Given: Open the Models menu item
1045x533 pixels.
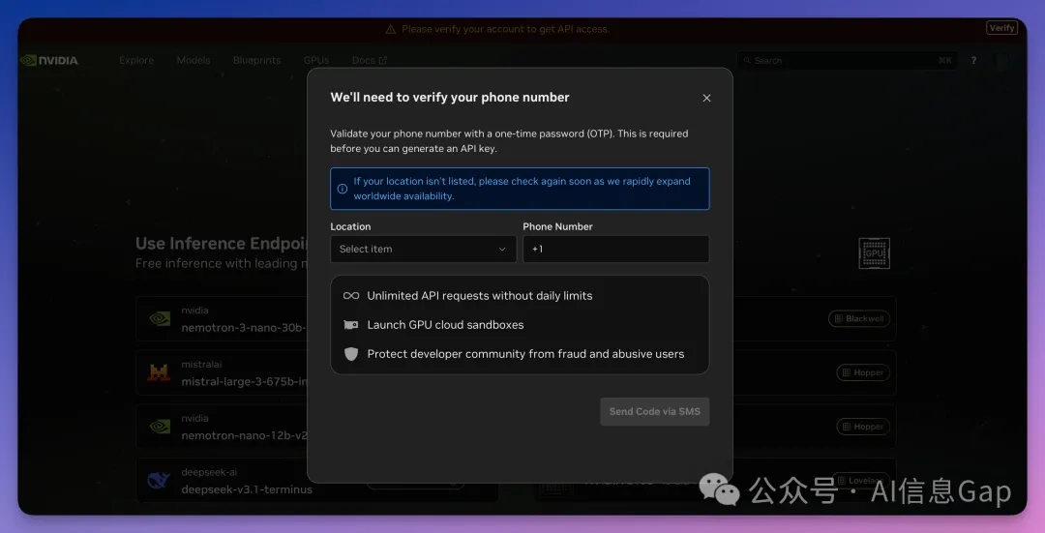Looking at the screenshot, I should tap(194, 60).
